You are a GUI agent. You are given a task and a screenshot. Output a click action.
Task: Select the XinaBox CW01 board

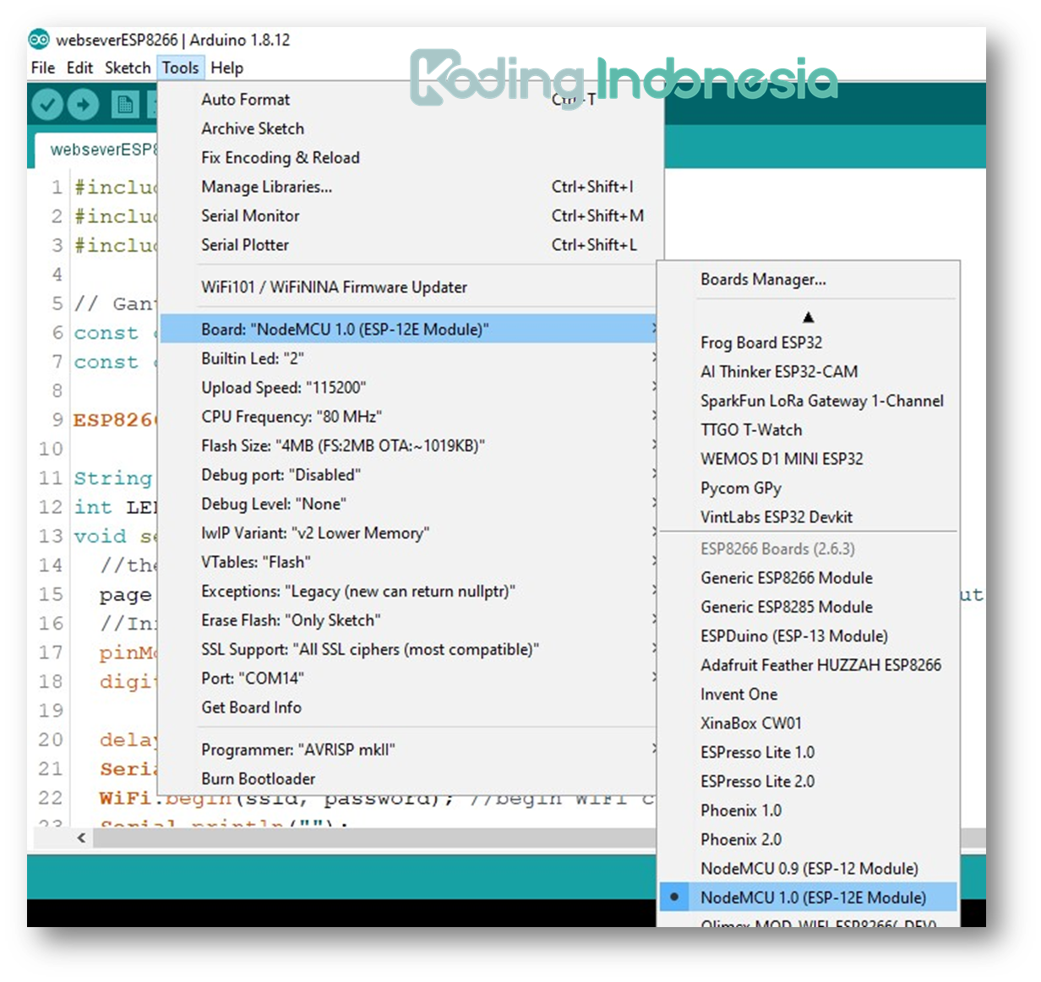(809, 723)
